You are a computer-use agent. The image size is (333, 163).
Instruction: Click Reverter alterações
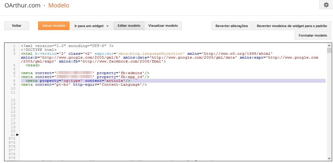[x=232, y=26]
